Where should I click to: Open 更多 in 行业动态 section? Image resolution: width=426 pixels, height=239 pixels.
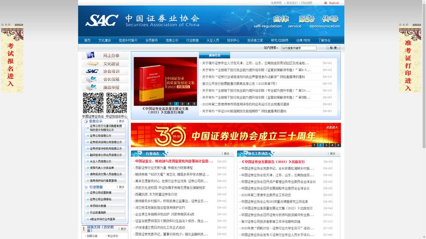[x=227, y=154]
